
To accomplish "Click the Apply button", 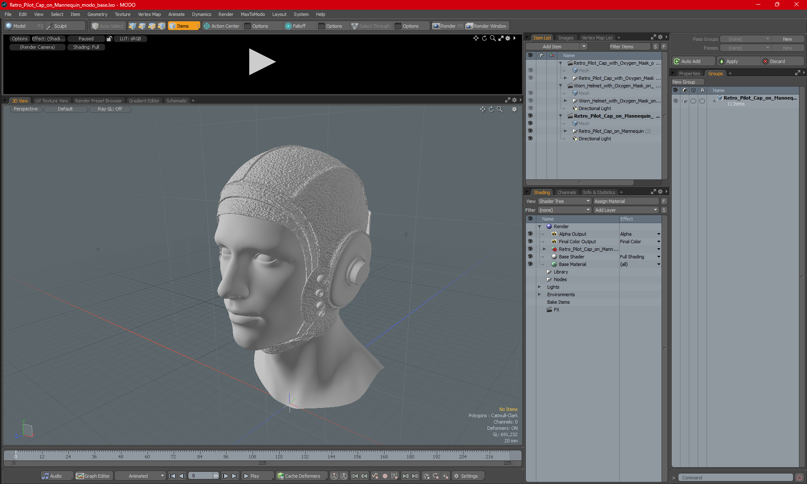I will point(738,61).
